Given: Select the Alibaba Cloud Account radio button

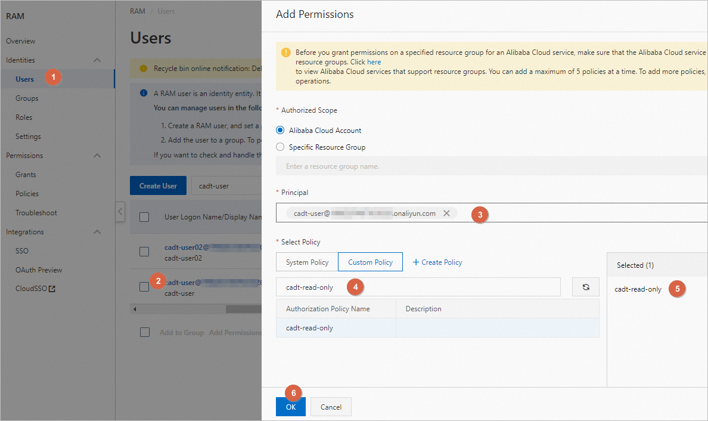Looking at the screenshot, I should coord(280,131).
